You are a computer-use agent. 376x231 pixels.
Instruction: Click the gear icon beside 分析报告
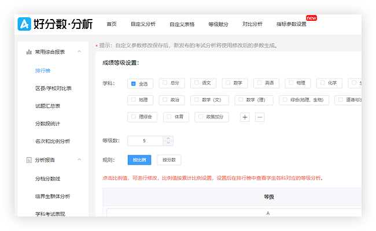point(28,160)
